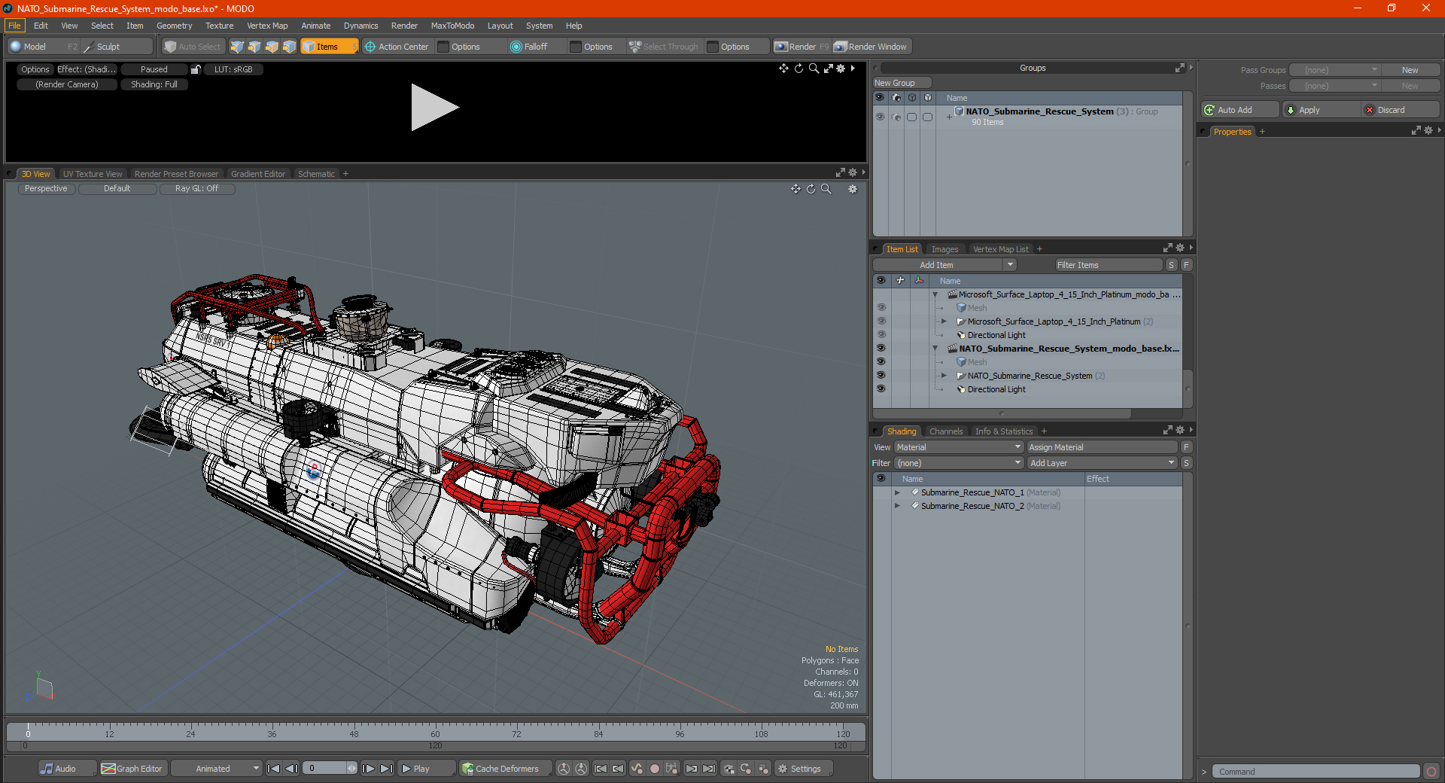Toggle visibility of NATO_Submarine_Rescue_System_modo_base scene

(x=881, y=349)
